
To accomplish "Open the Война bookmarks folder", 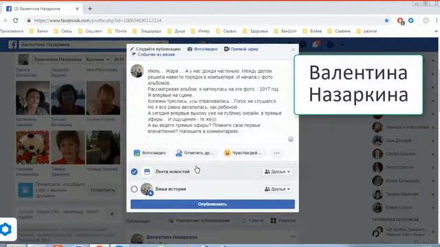I will pyautogui.click(x=312, y=31).
